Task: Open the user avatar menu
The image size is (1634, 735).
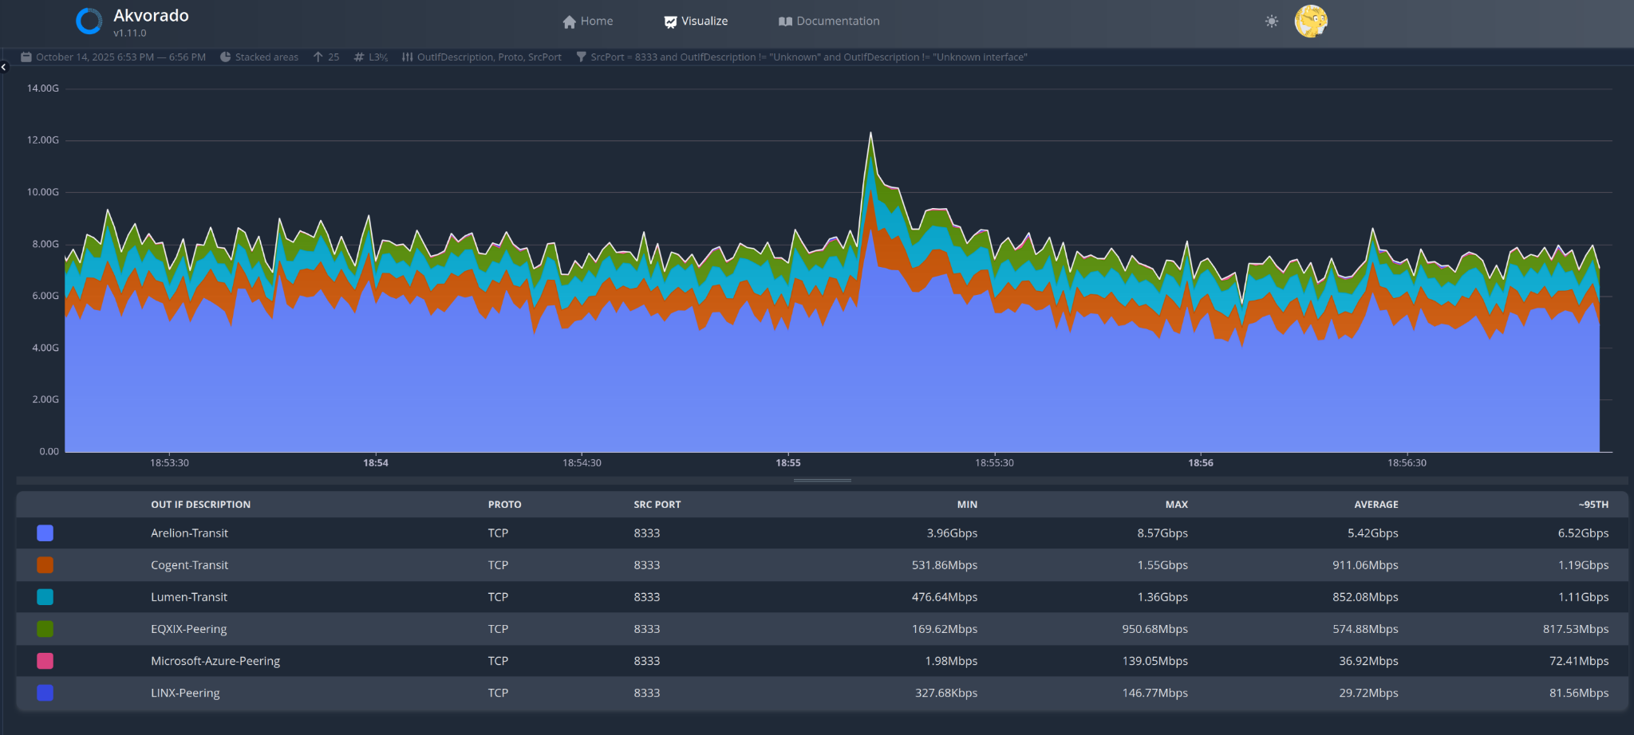Action: pos(1311,22)
